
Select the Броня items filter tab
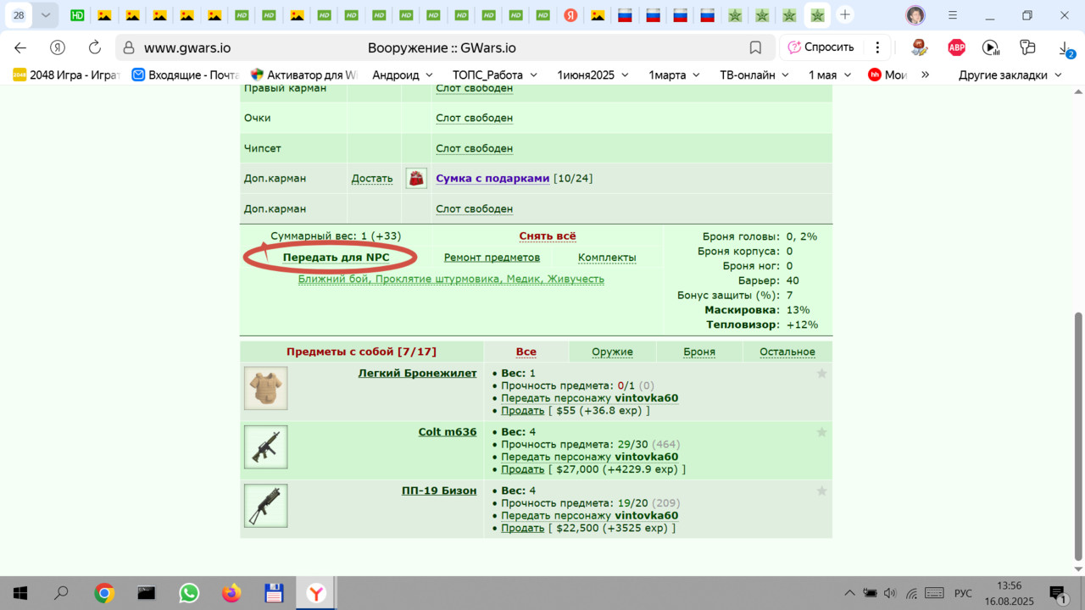699,352
